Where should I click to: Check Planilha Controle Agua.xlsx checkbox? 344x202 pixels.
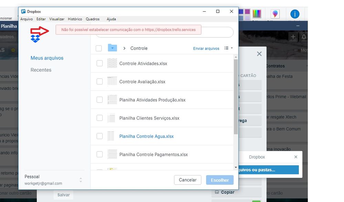click(x=100, y=136)
